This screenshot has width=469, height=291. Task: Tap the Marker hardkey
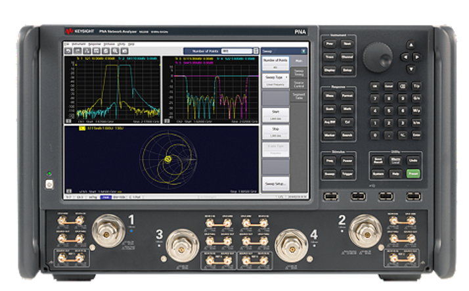[x=330, y=135]
